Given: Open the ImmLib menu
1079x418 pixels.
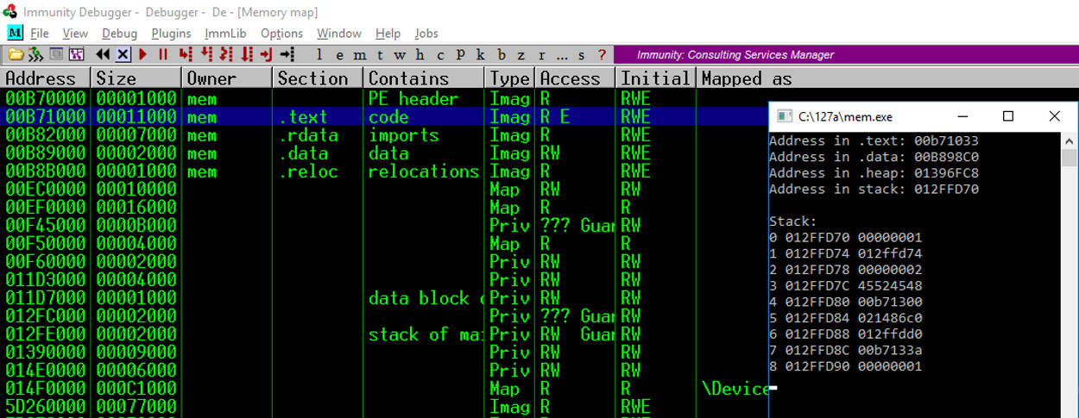Looking at the screenshot, I should pyautogui.click(x=225, y=33).
